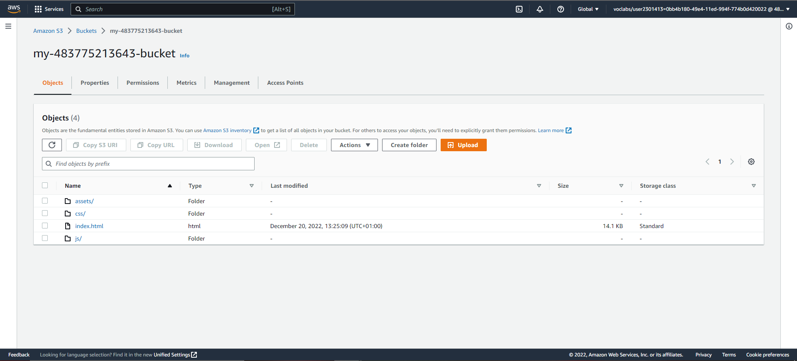
Task: Switch to the Management tab
Action: click(232, 83)
